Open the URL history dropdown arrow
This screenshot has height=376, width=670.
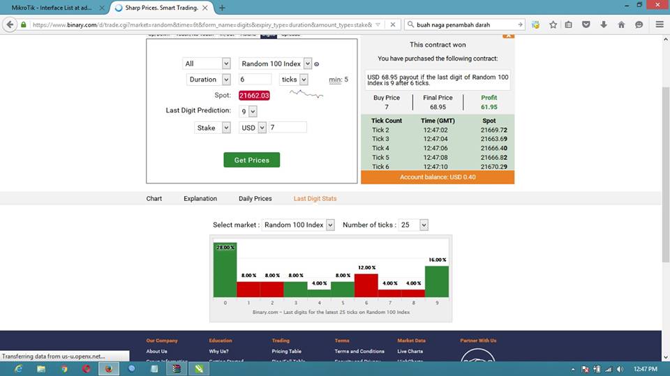point(378,25)
